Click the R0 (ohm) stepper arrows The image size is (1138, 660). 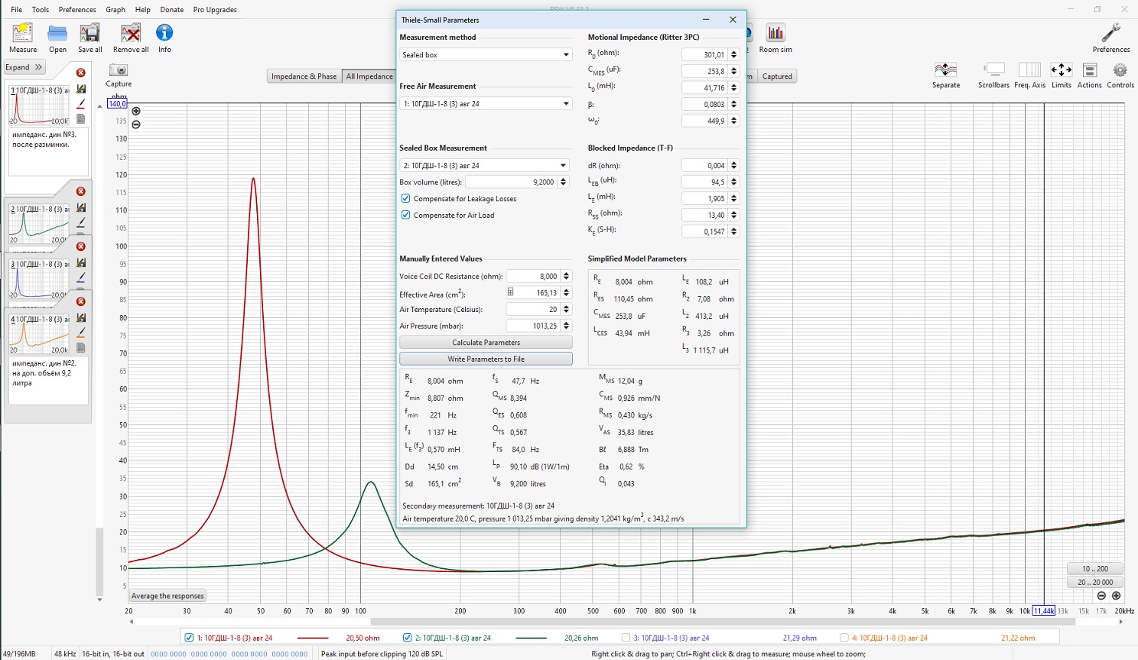pos(733,55)
